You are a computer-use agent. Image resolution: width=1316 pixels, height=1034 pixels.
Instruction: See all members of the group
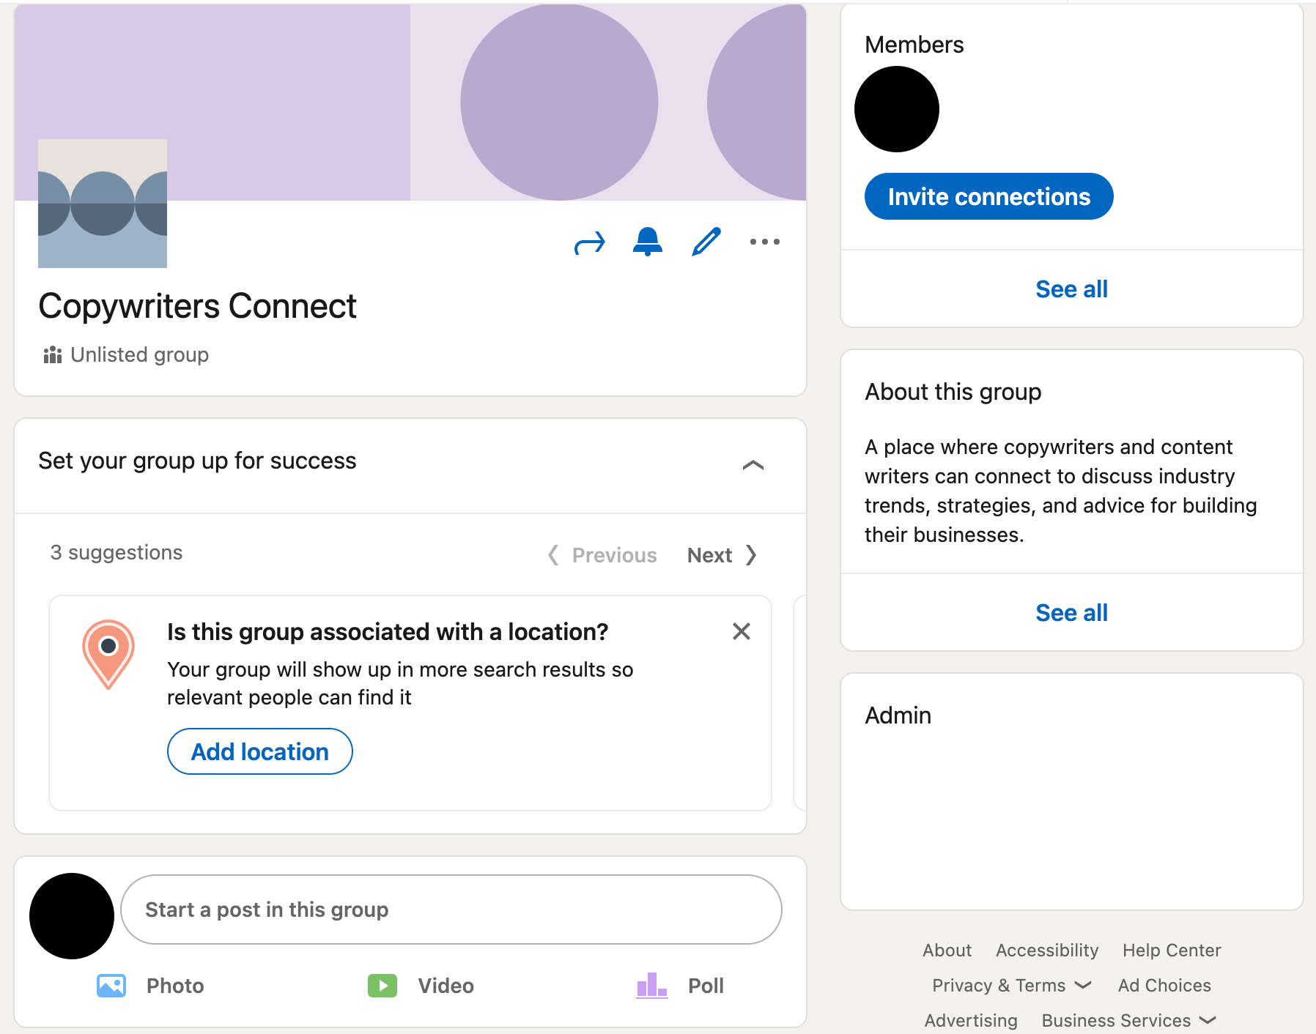point(1071,289)
